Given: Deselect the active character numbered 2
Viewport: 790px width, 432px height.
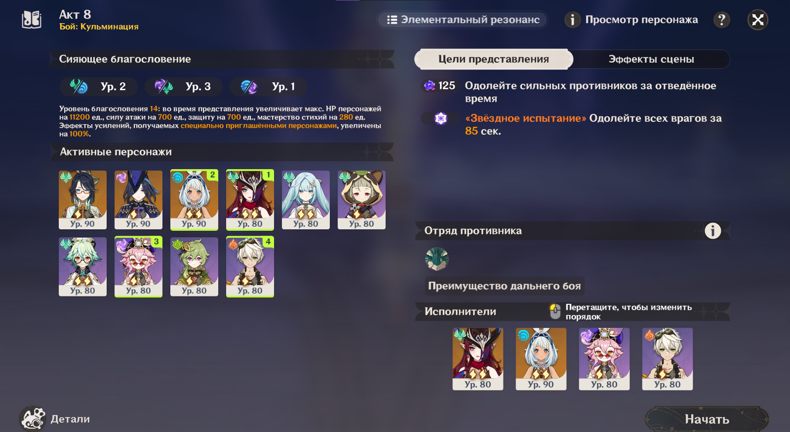Looking at the screenshot, I should 194,200.
